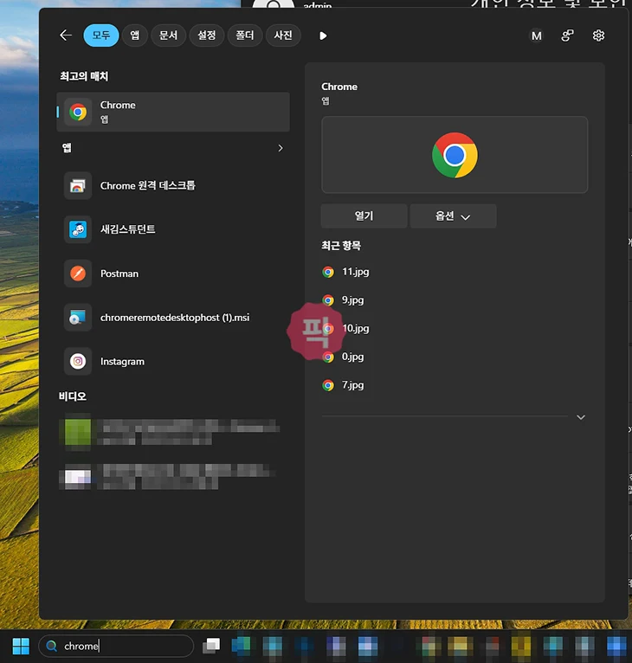The height and width of the screenshot is (663, 632).
Task: Switch to the 사진 filter tab
Action: 283,35
